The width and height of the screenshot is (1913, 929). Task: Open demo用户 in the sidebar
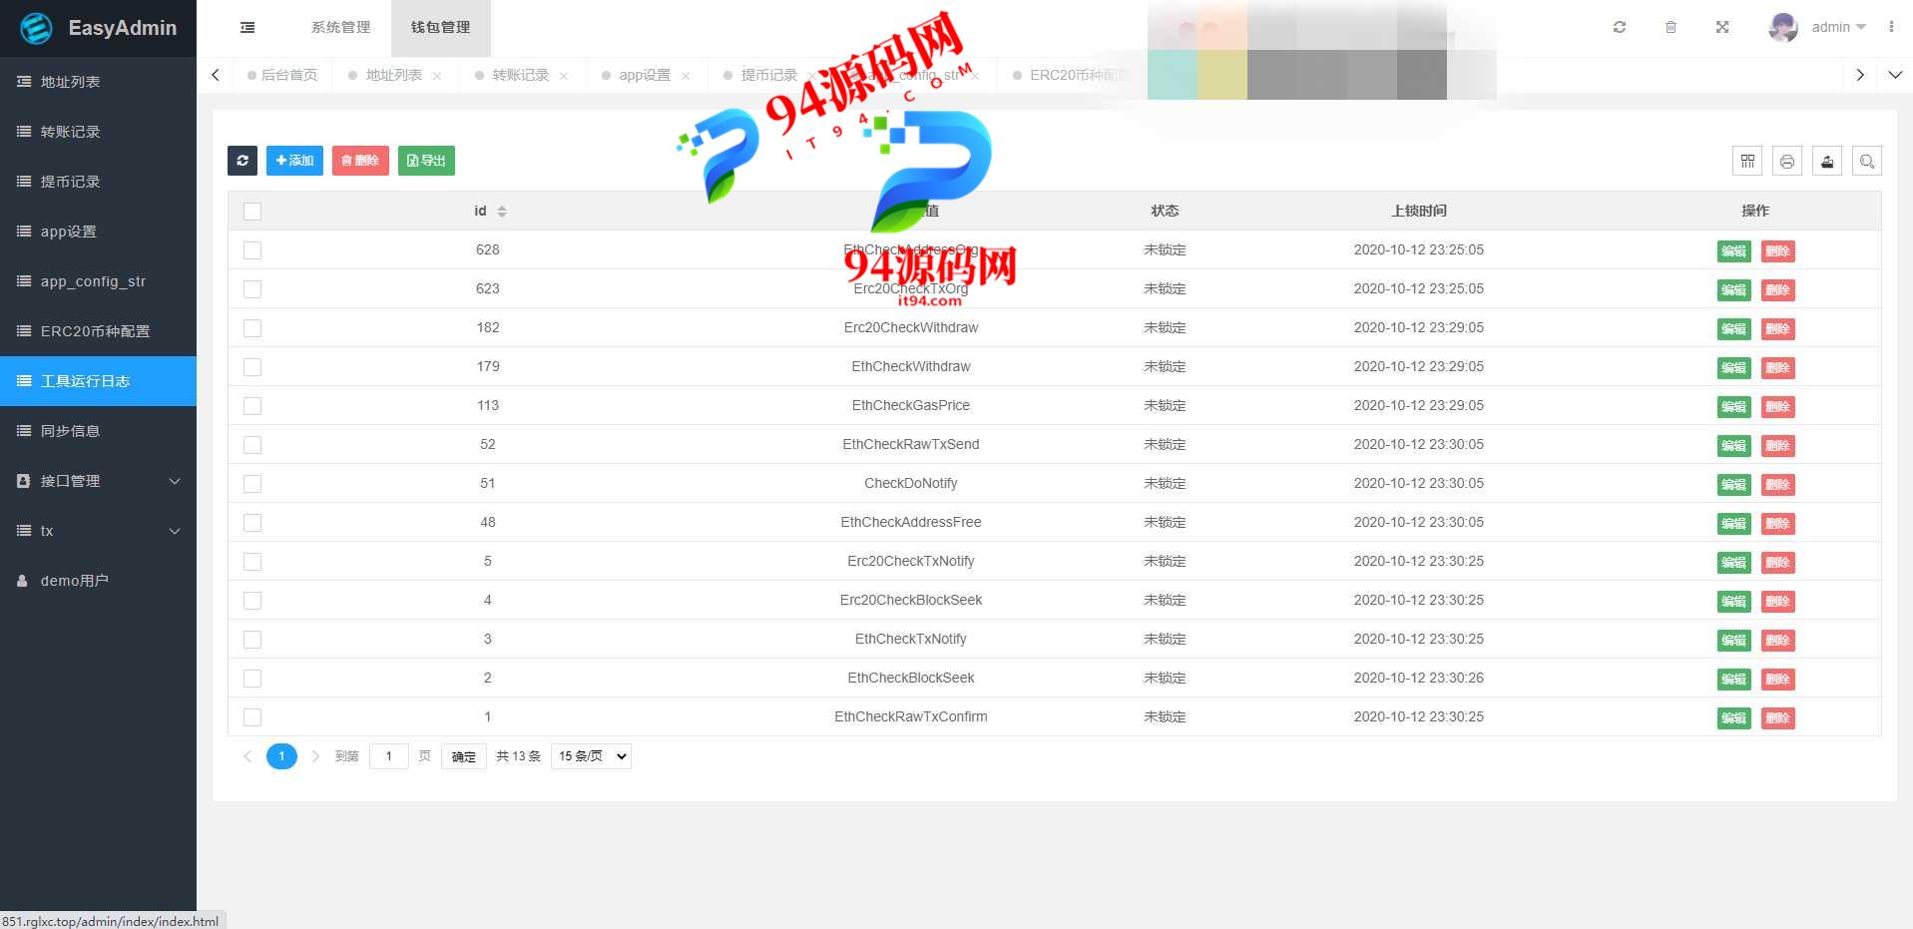click(x=98, y=581)
